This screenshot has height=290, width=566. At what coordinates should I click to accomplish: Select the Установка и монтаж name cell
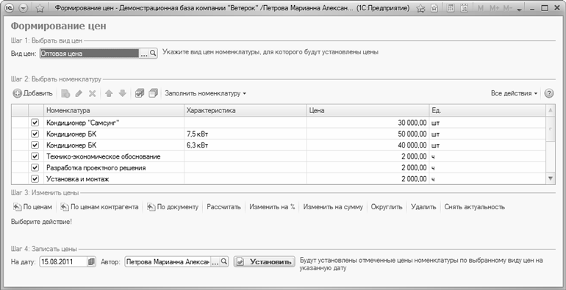(x=114, y=179)
